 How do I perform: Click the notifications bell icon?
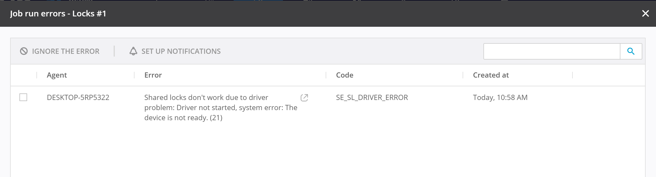coord(133,51)
